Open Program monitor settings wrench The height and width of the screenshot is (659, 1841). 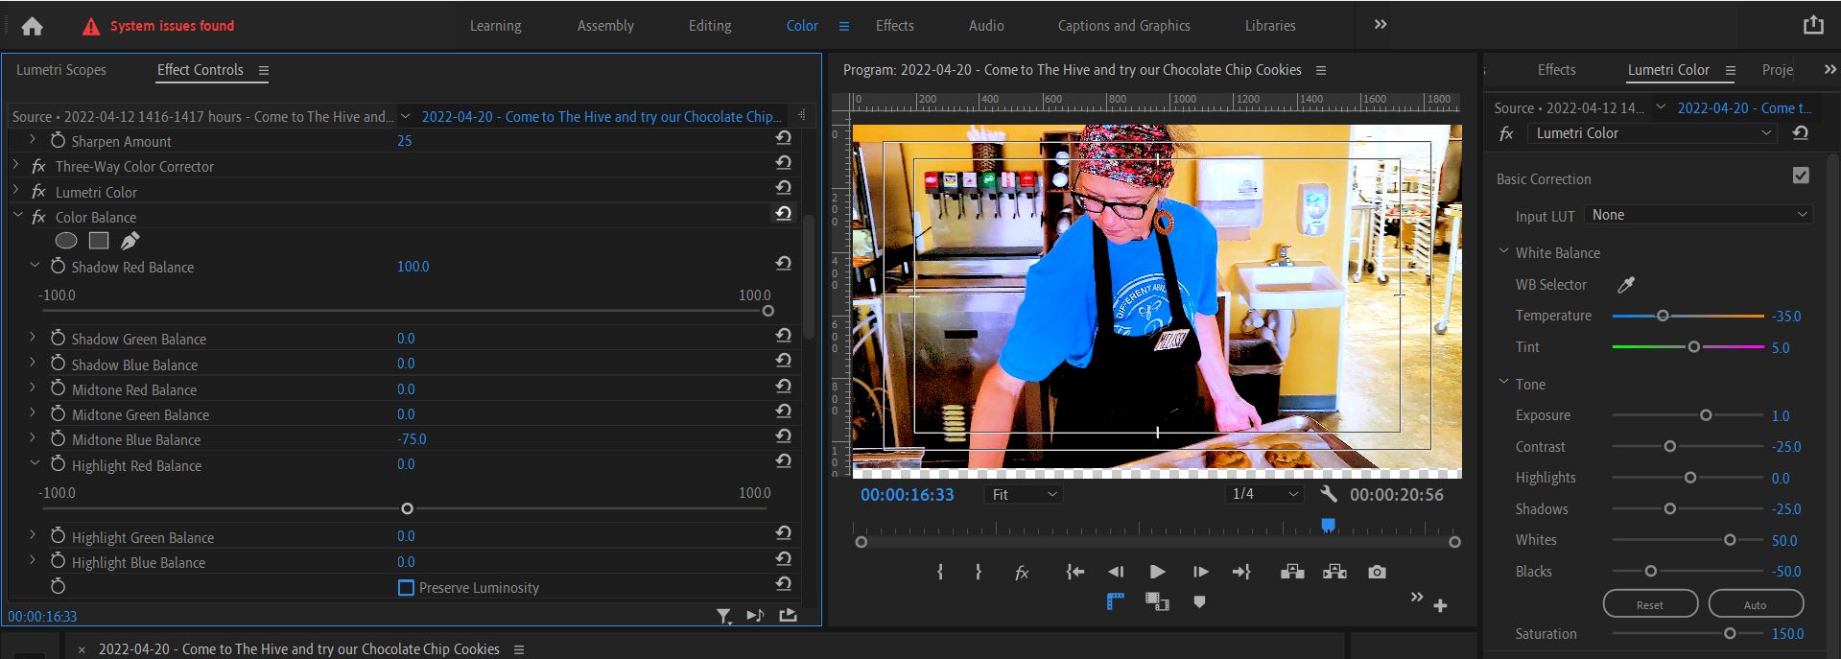[1329, 494]
